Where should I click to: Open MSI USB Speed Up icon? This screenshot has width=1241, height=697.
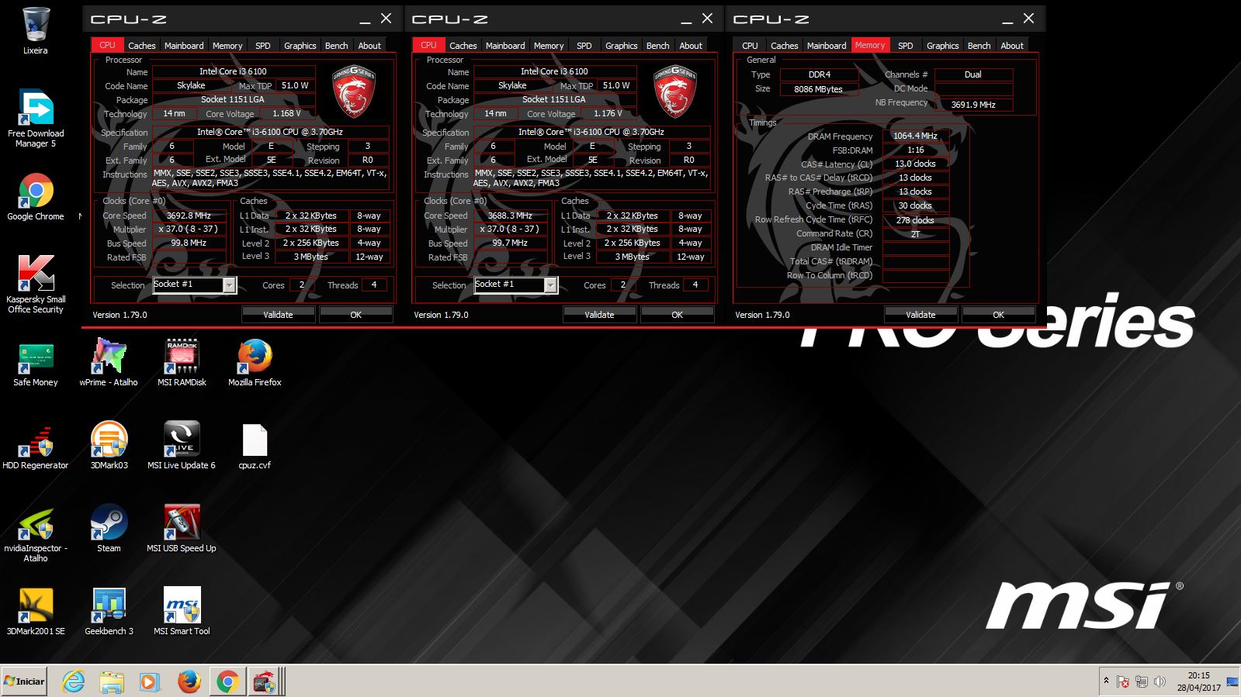tap(182, 529)
